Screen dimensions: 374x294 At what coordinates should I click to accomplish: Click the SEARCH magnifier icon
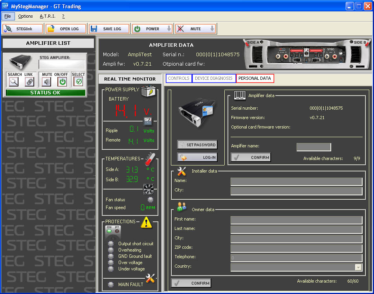point(14,82)
